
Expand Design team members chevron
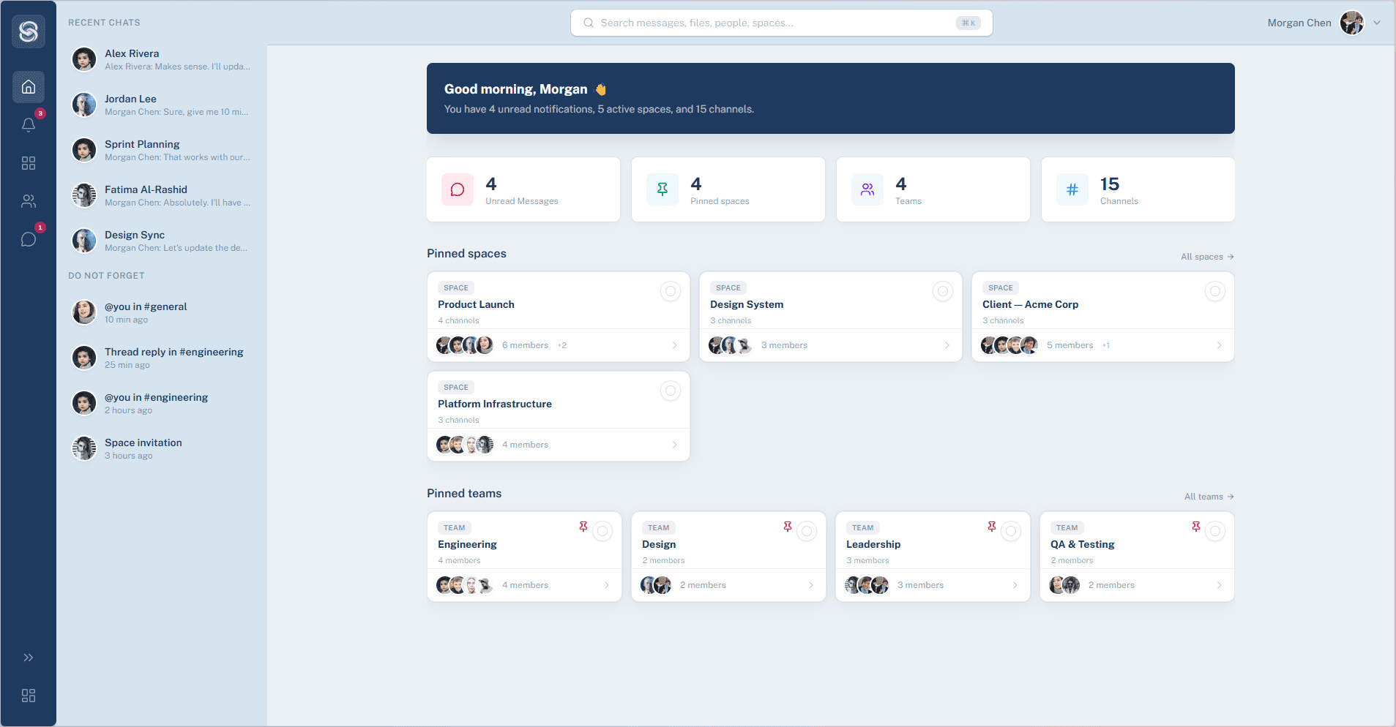click(811, 585)
